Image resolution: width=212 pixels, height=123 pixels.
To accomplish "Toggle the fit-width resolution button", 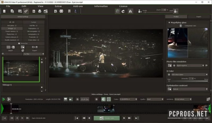I will 65,99.
